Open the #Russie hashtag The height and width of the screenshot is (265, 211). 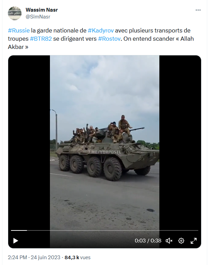pos(19,30)
